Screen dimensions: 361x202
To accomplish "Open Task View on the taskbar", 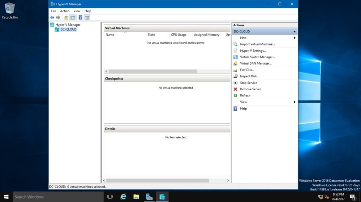I will pos(110,197).
